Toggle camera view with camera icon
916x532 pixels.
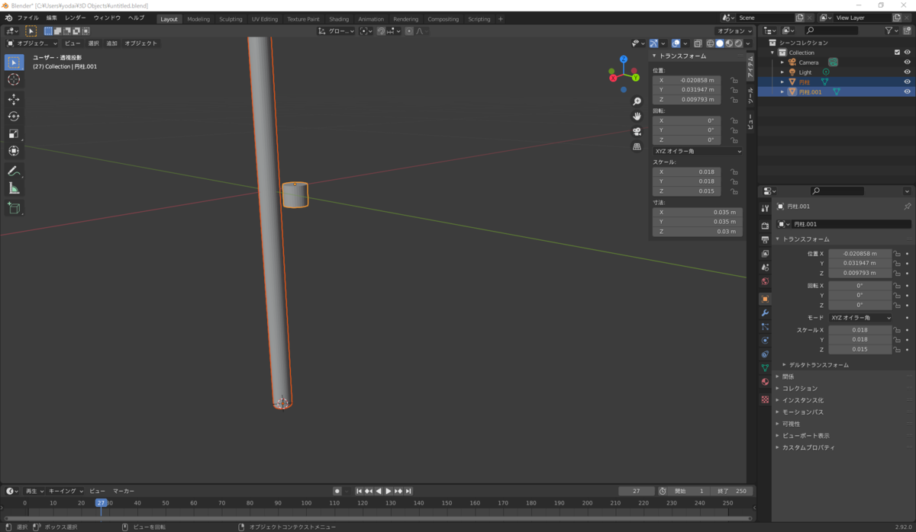click(637, 131)
